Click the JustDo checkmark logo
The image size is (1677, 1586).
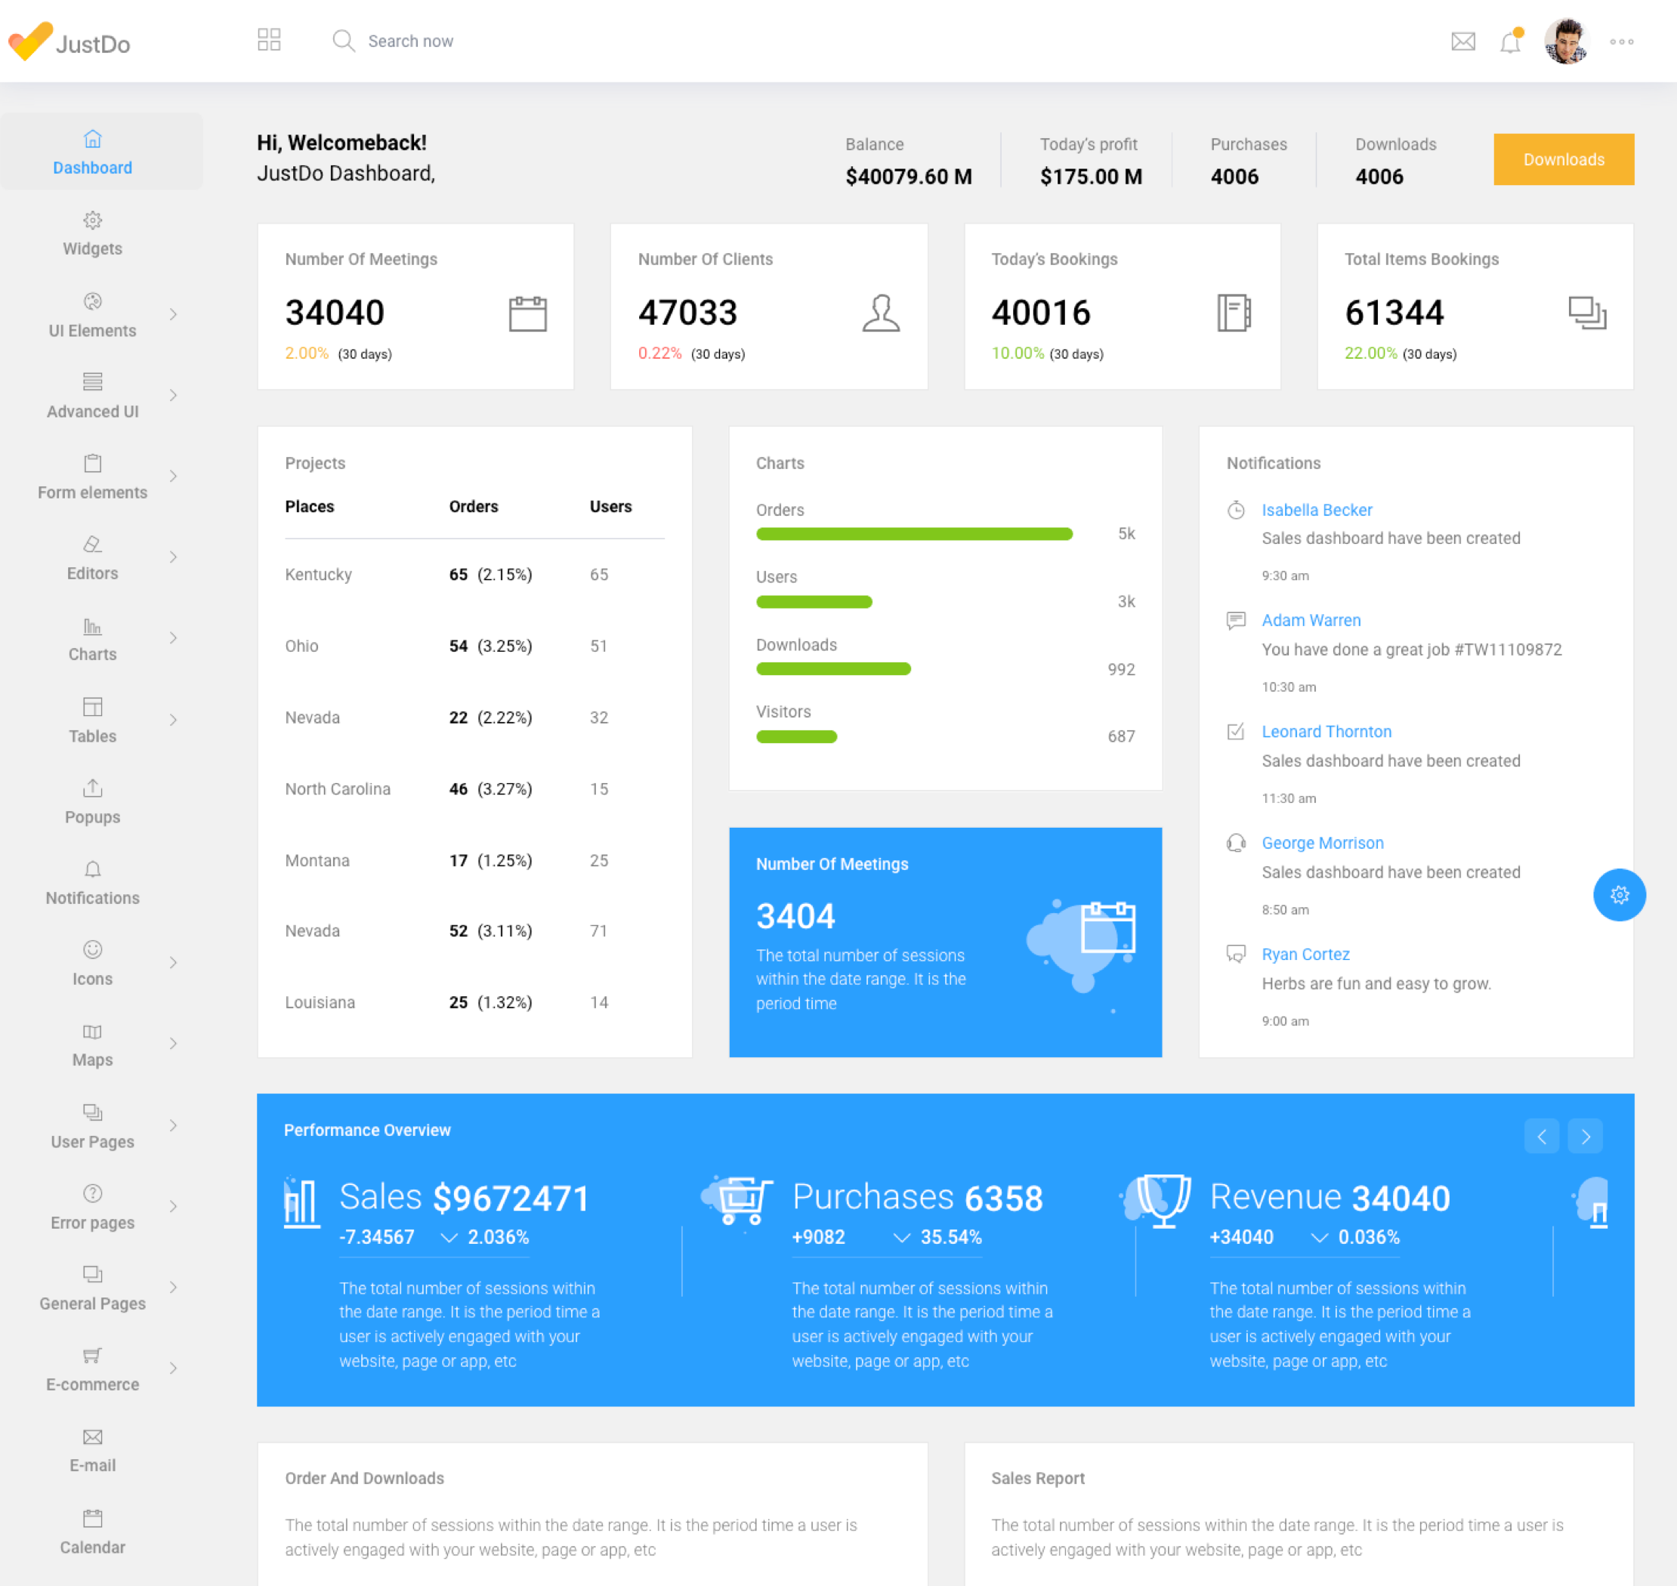[30, 41]
